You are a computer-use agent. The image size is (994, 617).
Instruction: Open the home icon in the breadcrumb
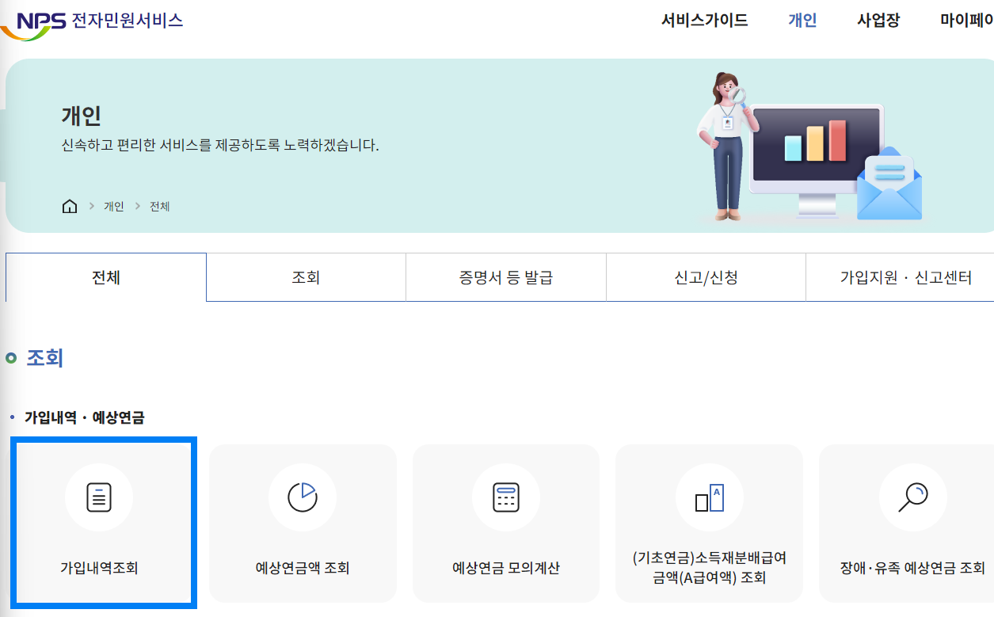(69, 206)
